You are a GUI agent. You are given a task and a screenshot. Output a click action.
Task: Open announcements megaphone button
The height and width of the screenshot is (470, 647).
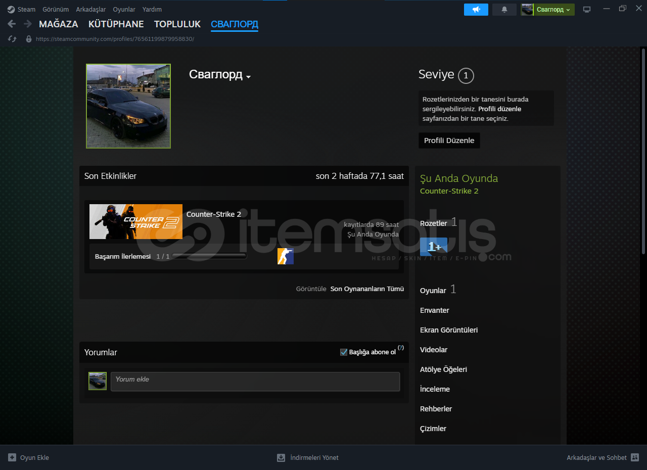coord(476,10)
